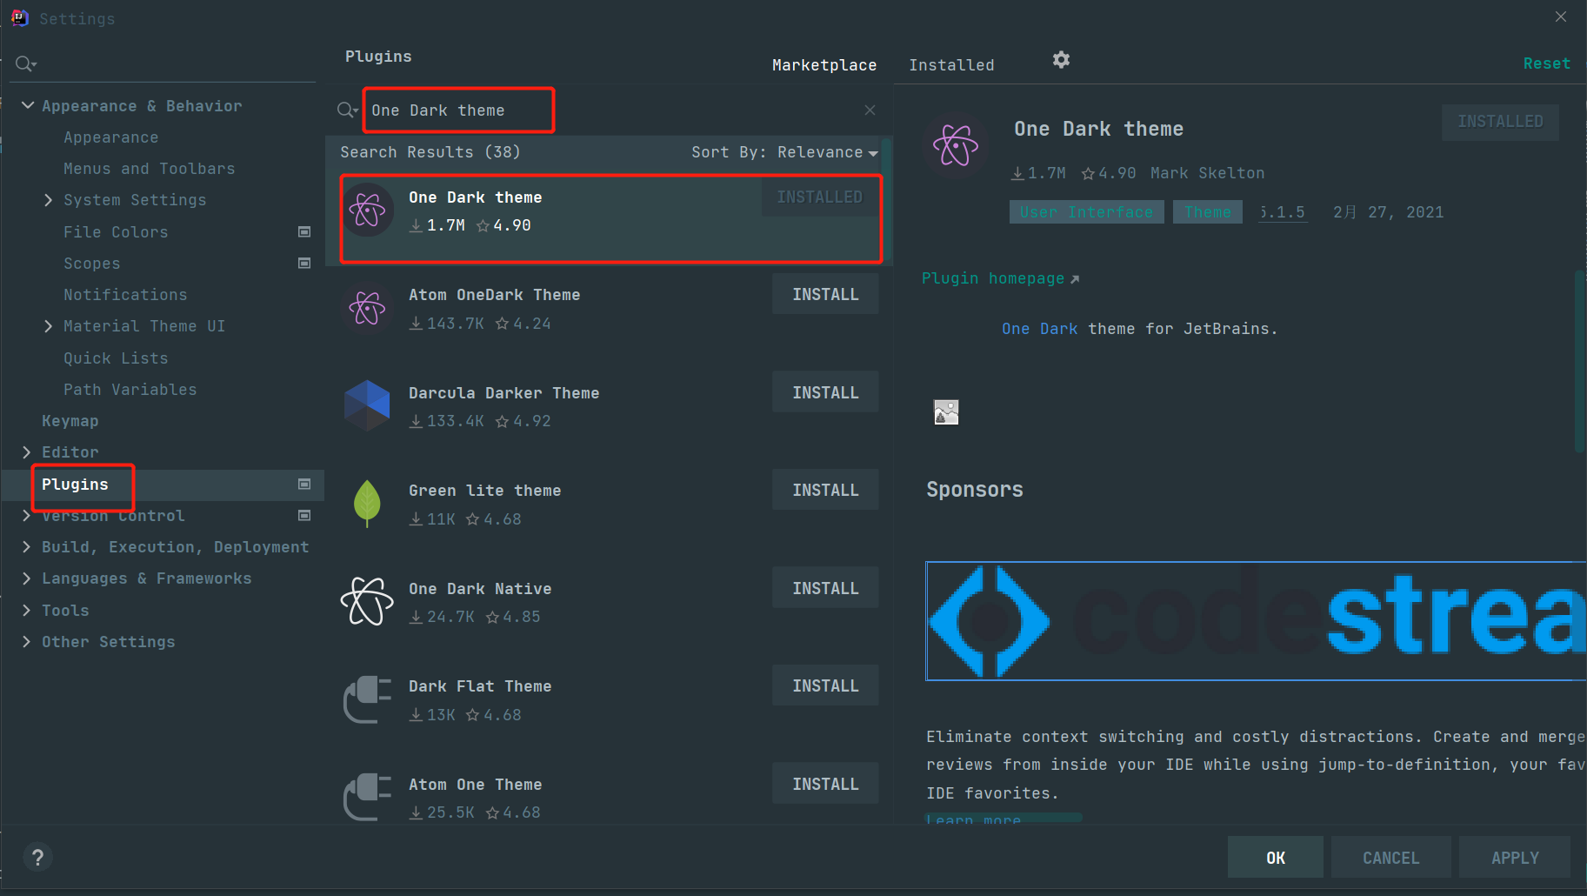Expand Languages & Frameworks section
1587x896 pixels.
[27, 578]
